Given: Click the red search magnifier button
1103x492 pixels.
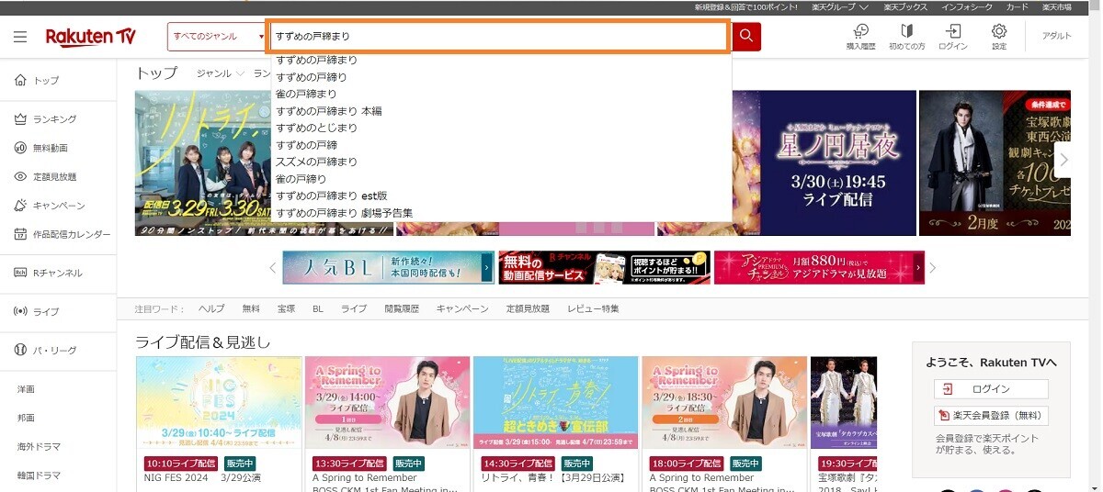Looking at the screenshot, I should 746,36.
